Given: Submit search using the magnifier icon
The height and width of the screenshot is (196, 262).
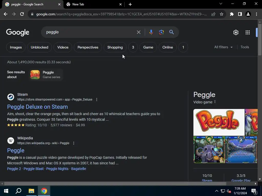Looking at the screenshot, I should click(171, 32).
